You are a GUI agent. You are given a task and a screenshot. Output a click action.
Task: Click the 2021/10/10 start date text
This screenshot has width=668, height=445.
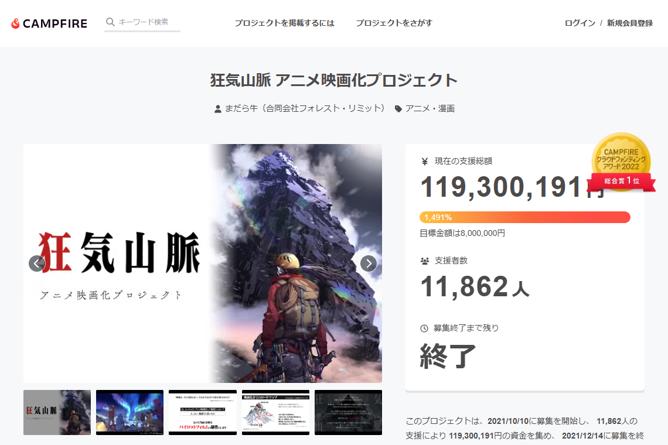[x=508, y=421]
